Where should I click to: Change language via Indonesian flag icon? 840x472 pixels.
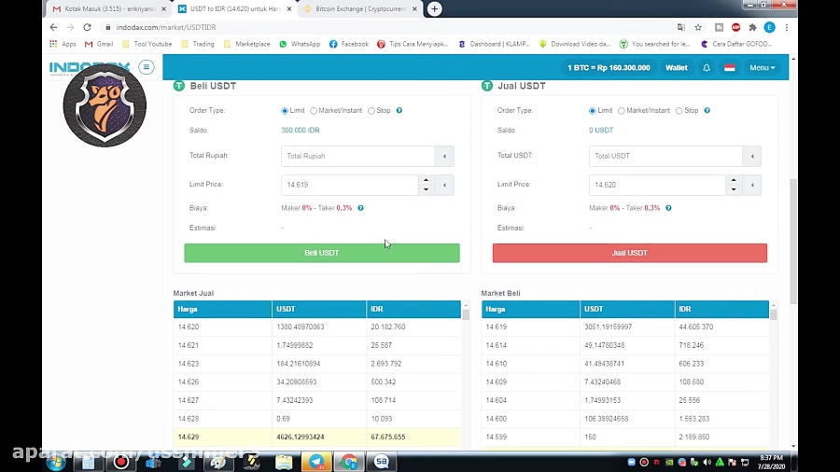point(730,68)
